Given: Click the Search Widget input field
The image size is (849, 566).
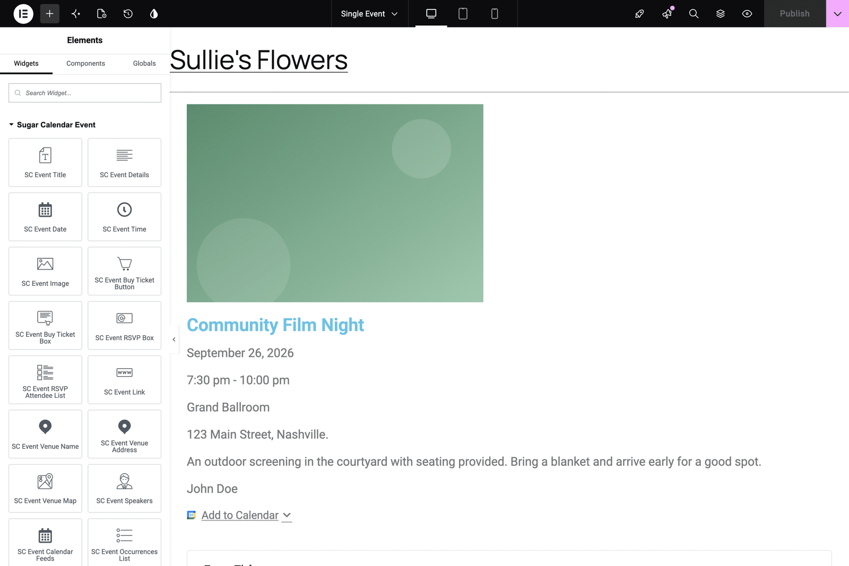Looking at the screenshot, I should pos(85,93).
